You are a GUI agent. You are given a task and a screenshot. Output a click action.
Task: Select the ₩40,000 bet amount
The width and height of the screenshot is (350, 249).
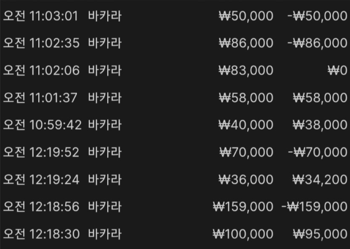click(246, 125)
